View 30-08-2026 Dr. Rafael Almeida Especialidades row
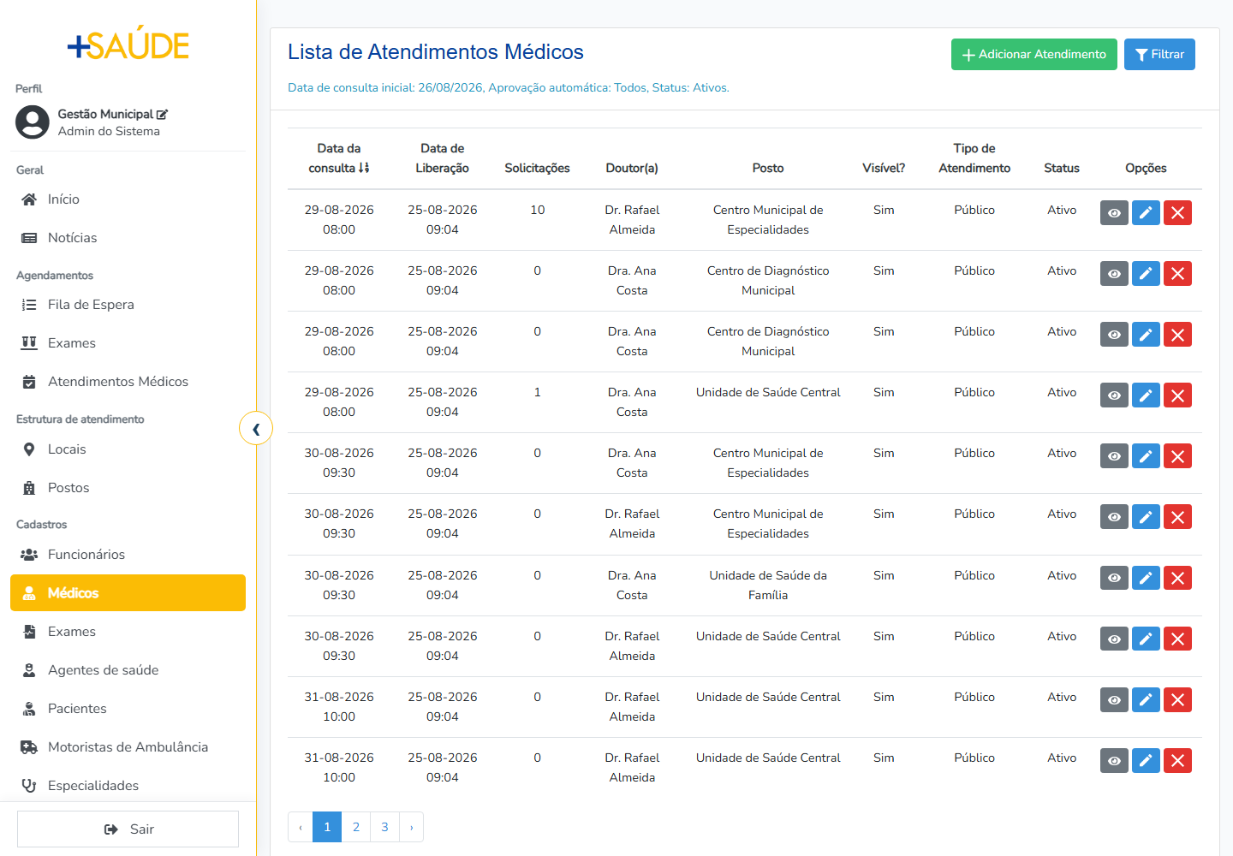The height and width of the screenshot is (856, 1233). tap(1114, 517)
